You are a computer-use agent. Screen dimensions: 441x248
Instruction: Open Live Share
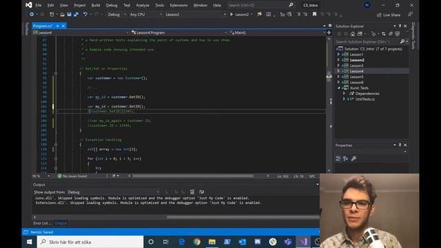point(389,15)
